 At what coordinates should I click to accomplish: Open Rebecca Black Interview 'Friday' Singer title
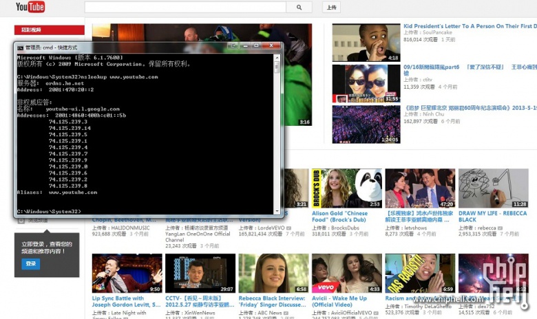[272, 302]
